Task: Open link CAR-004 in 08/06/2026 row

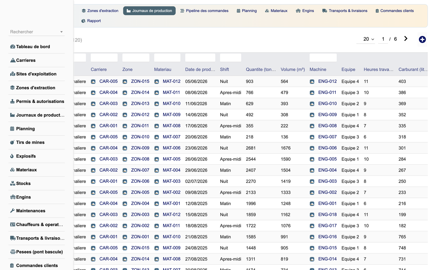Action: pos(109,92)
